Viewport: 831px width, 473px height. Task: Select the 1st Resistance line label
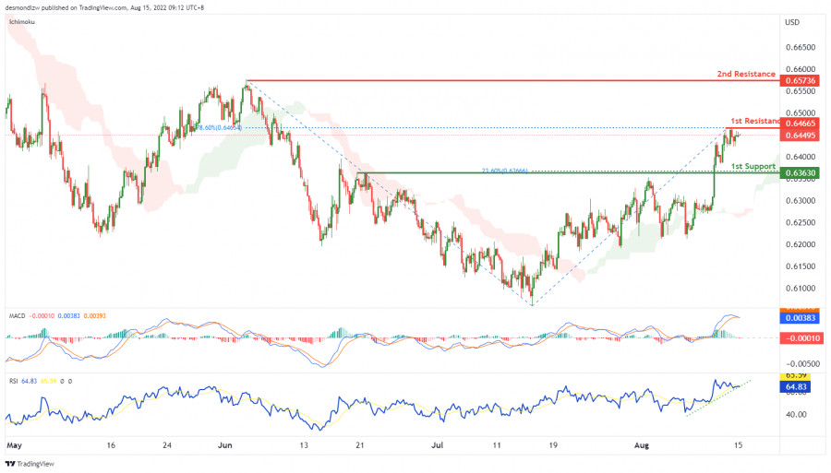point(754,121)
